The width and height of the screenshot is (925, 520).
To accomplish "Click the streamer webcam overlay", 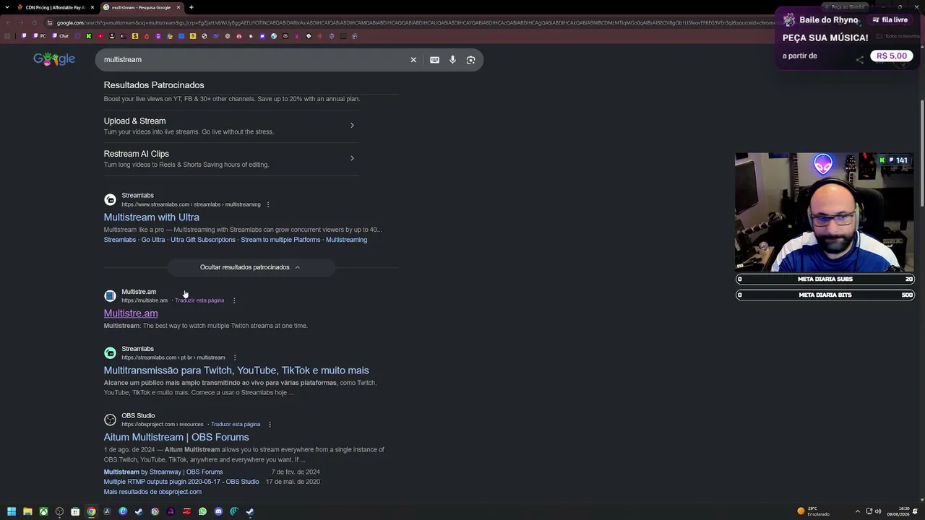I will tap(825, 212).
